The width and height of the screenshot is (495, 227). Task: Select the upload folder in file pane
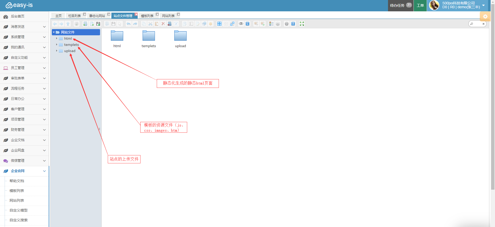[x=180, y=39]
